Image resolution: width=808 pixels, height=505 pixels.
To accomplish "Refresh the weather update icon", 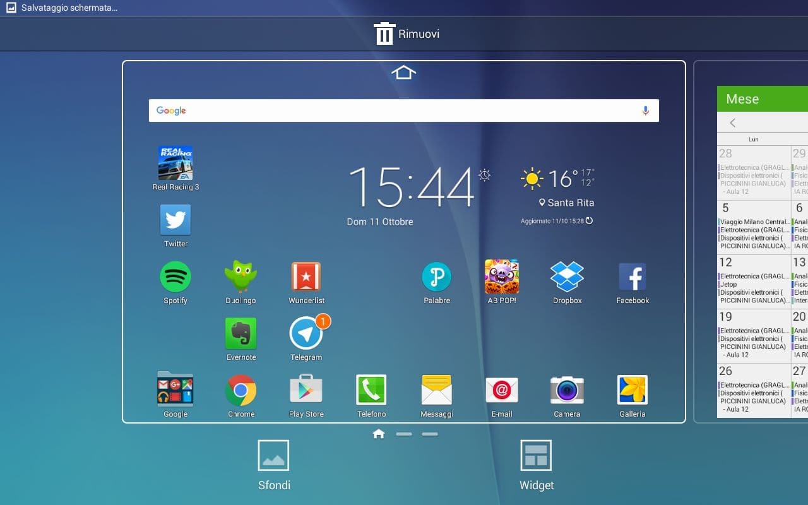I will [x=589, y=221].
